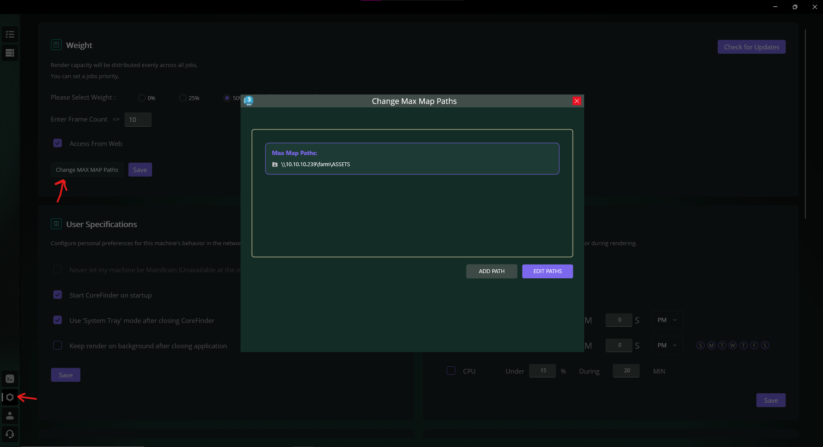The image size is (823, 447).
Task: Open the user profile sidebar icon
Action: [x=10, y=416]
